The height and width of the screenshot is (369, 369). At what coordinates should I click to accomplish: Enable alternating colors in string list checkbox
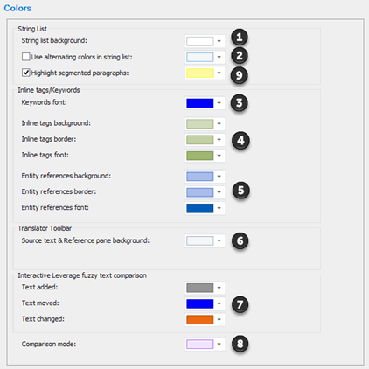[x=25, y=57]
